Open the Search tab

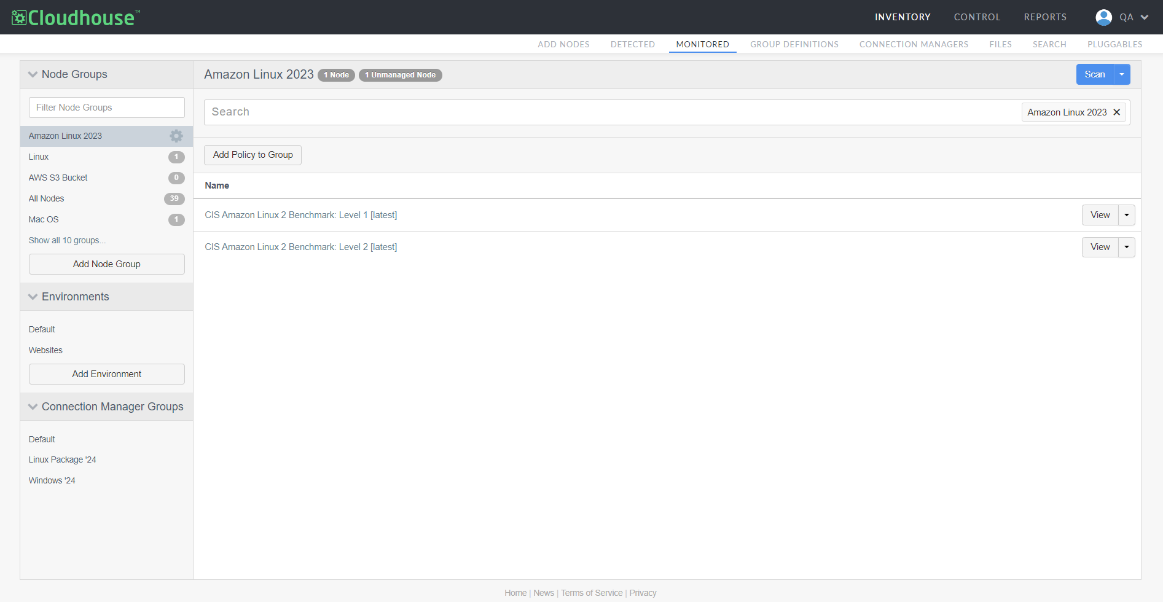tap(1049, 44)
